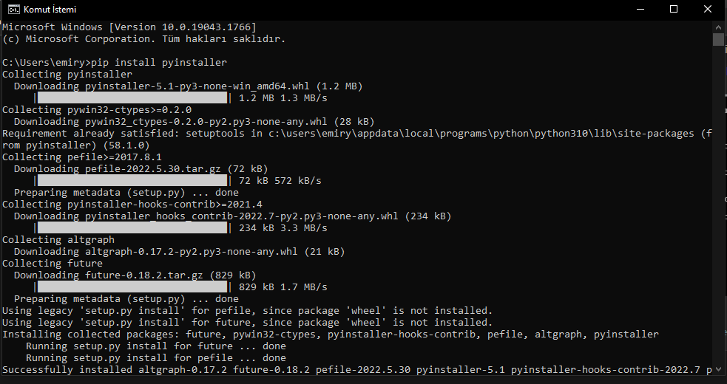Click the 'Installing collected packages' line

point(330,334)
